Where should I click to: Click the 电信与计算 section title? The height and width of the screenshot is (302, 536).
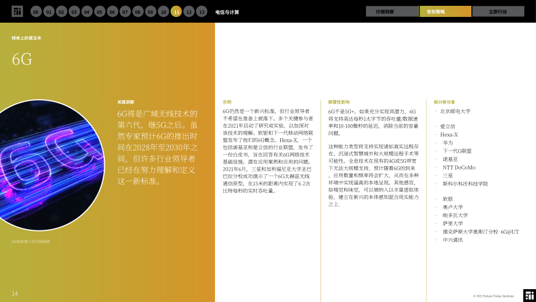coord(227,12)
